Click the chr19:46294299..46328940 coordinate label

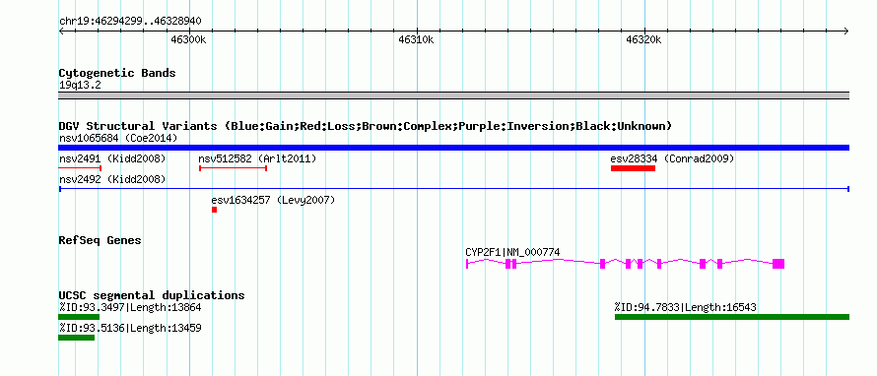(130, 22)
